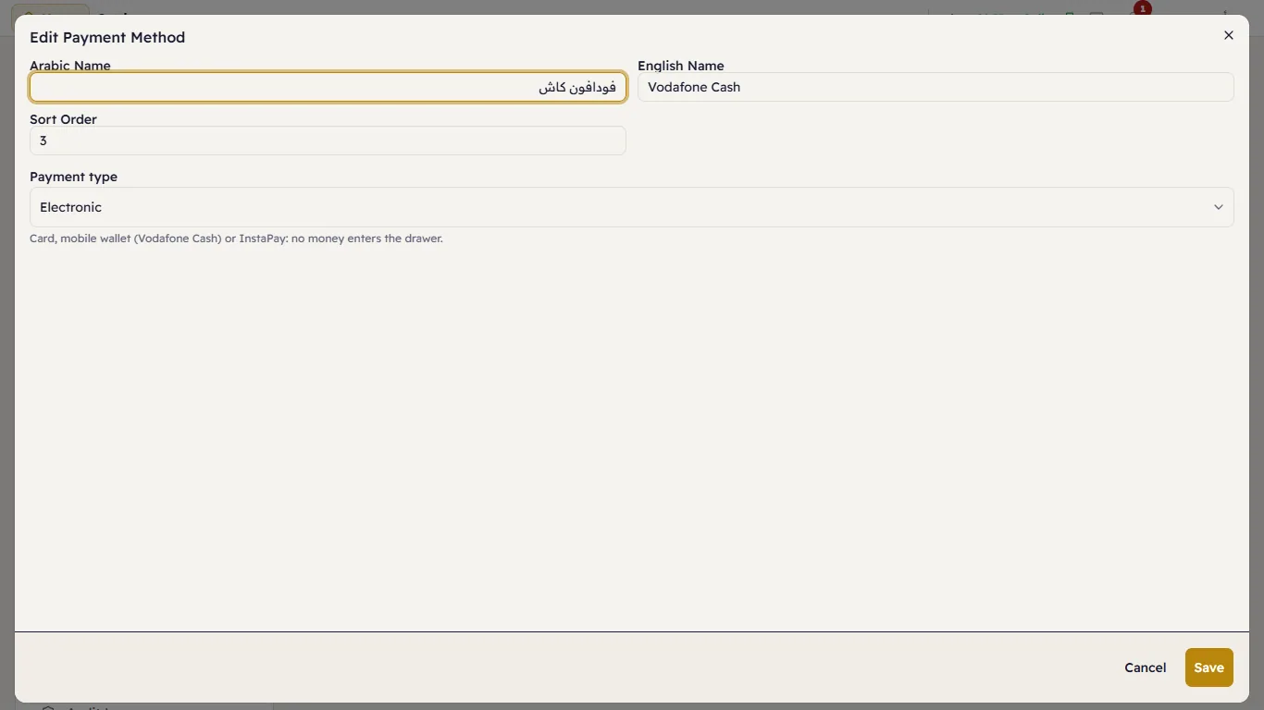Close the Edit Payment Method dialog
This screenshot has height=710, width=1264.
(x=1229, y=35)
